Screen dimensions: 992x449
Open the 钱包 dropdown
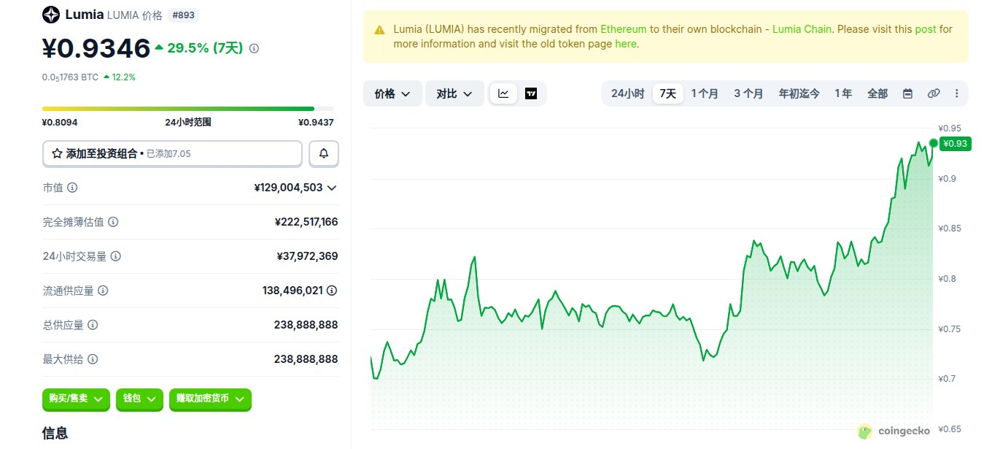point(139,399)
